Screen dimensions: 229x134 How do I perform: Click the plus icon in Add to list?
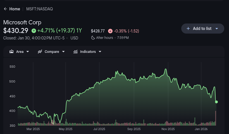188,29
